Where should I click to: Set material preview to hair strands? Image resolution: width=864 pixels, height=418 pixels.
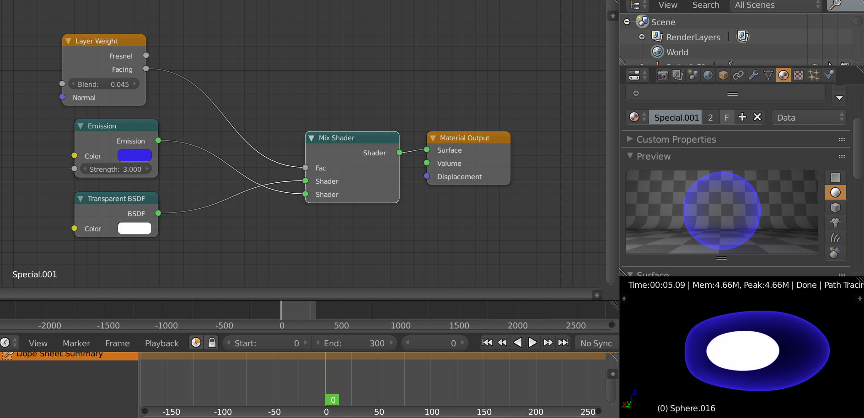(835, 238)
